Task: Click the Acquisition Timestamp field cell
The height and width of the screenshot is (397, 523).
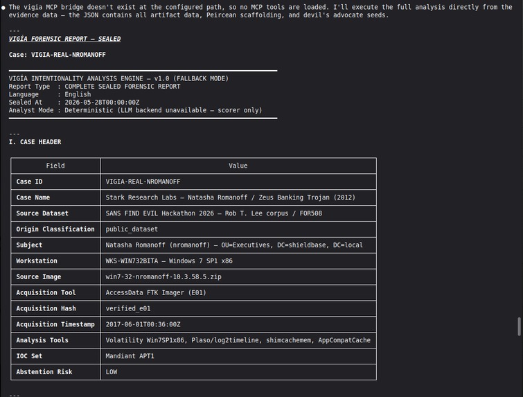Action: [x=55, y=324]
